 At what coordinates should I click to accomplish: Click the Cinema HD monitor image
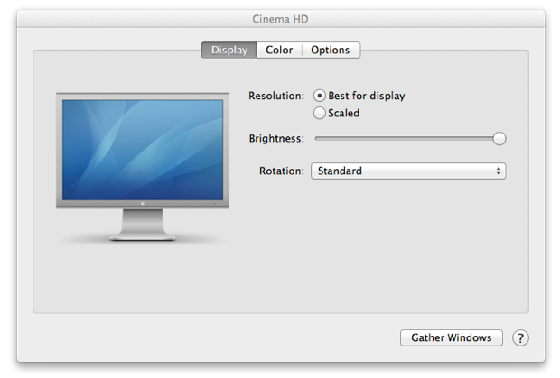[x=143, y=167]
